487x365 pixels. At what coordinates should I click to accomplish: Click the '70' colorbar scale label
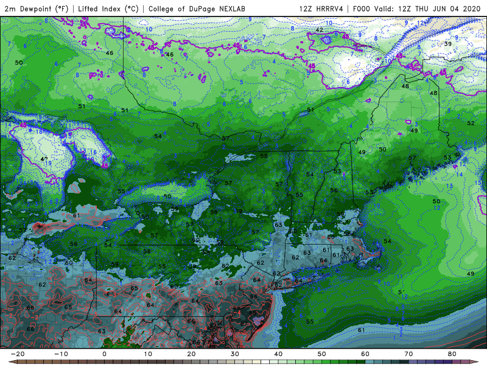click(x=408, y=354)
